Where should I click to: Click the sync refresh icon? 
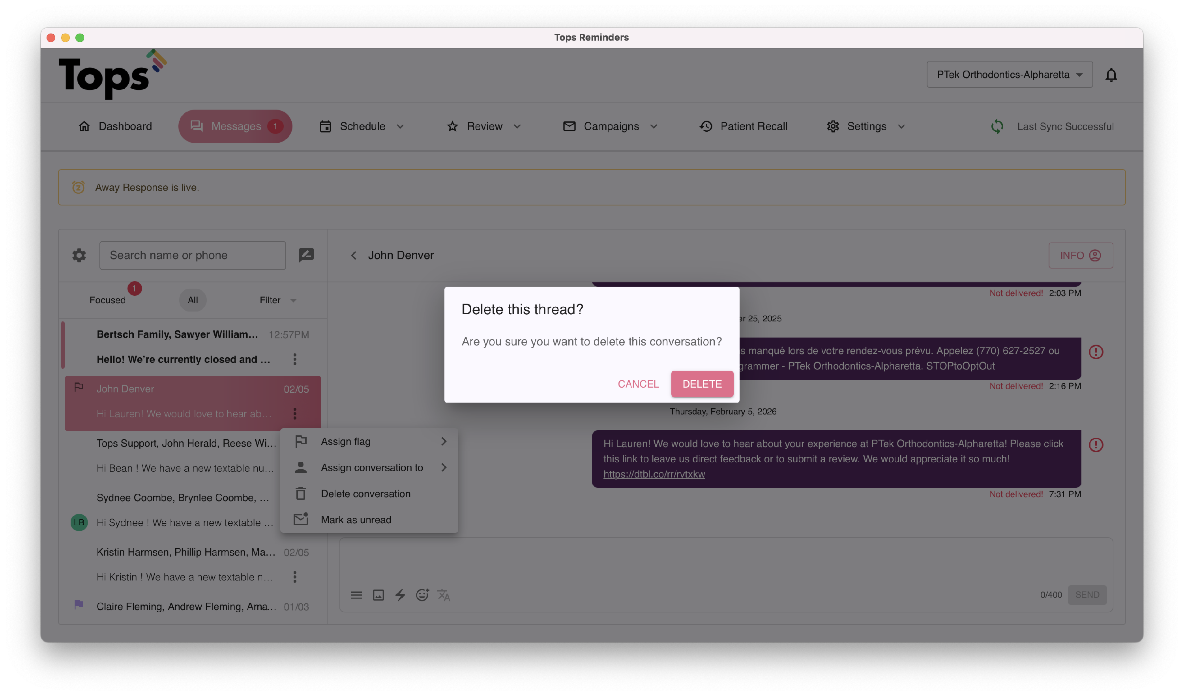pos(997,126)
